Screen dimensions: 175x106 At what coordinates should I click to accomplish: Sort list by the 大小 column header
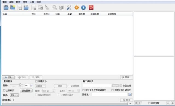pos(34,14)
